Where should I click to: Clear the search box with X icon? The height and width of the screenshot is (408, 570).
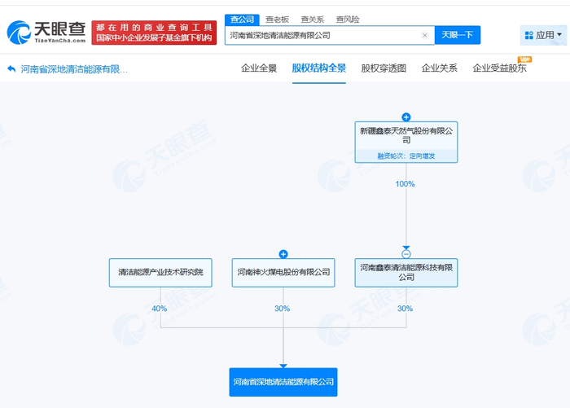point(424,35)
